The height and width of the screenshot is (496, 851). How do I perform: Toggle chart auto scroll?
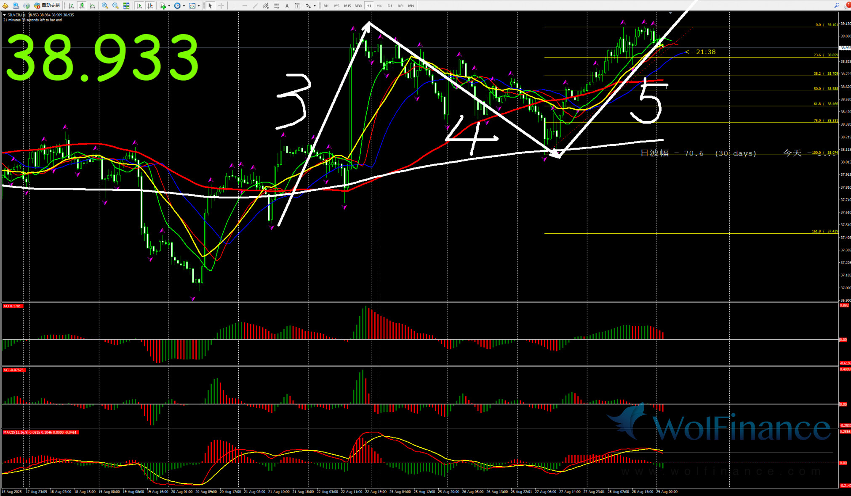click(139, 5)
